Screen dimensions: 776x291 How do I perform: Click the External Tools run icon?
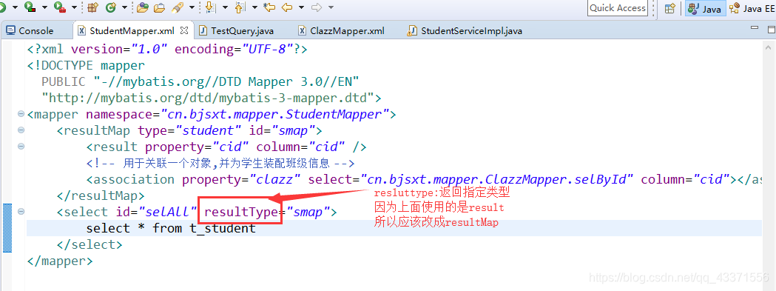tap(59, 7)
